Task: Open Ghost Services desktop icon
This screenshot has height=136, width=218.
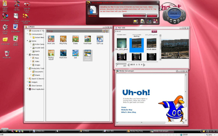Action: [x=17, y=4]
